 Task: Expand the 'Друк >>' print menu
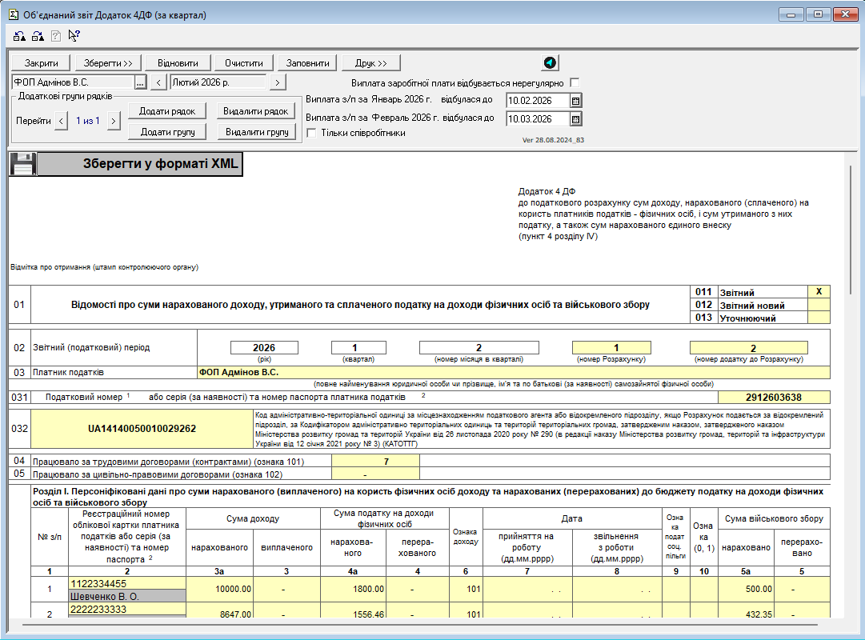[371, 63]
